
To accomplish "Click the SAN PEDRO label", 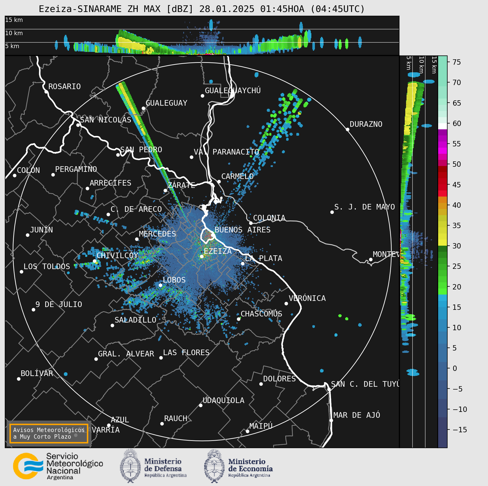I will click(141, 150).
